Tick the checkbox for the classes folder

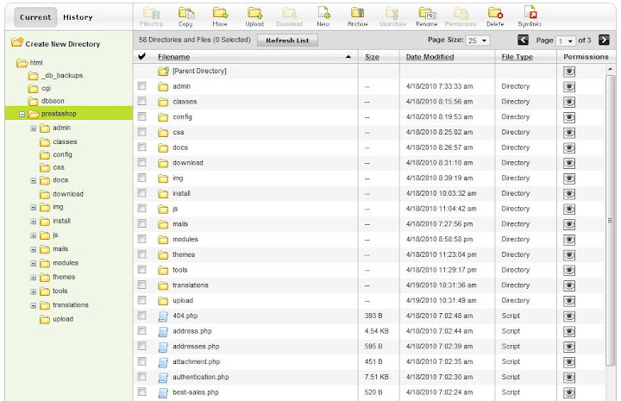[x=142, y=102]
